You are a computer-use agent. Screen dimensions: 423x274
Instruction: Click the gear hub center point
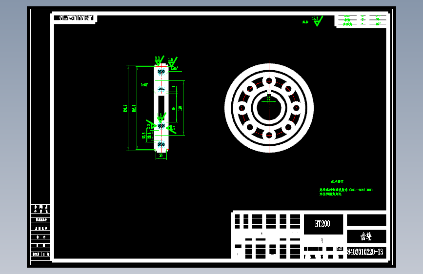pyautogui.click(x=269, y=108)
